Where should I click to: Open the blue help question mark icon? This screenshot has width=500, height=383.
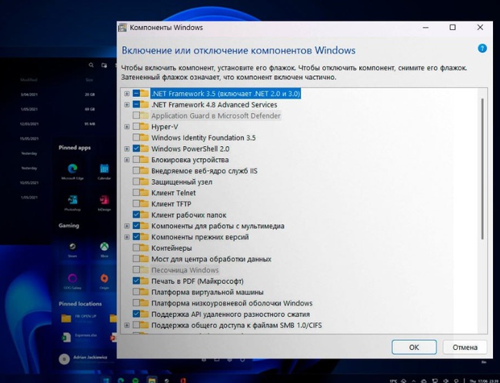[x=482, y=48]
